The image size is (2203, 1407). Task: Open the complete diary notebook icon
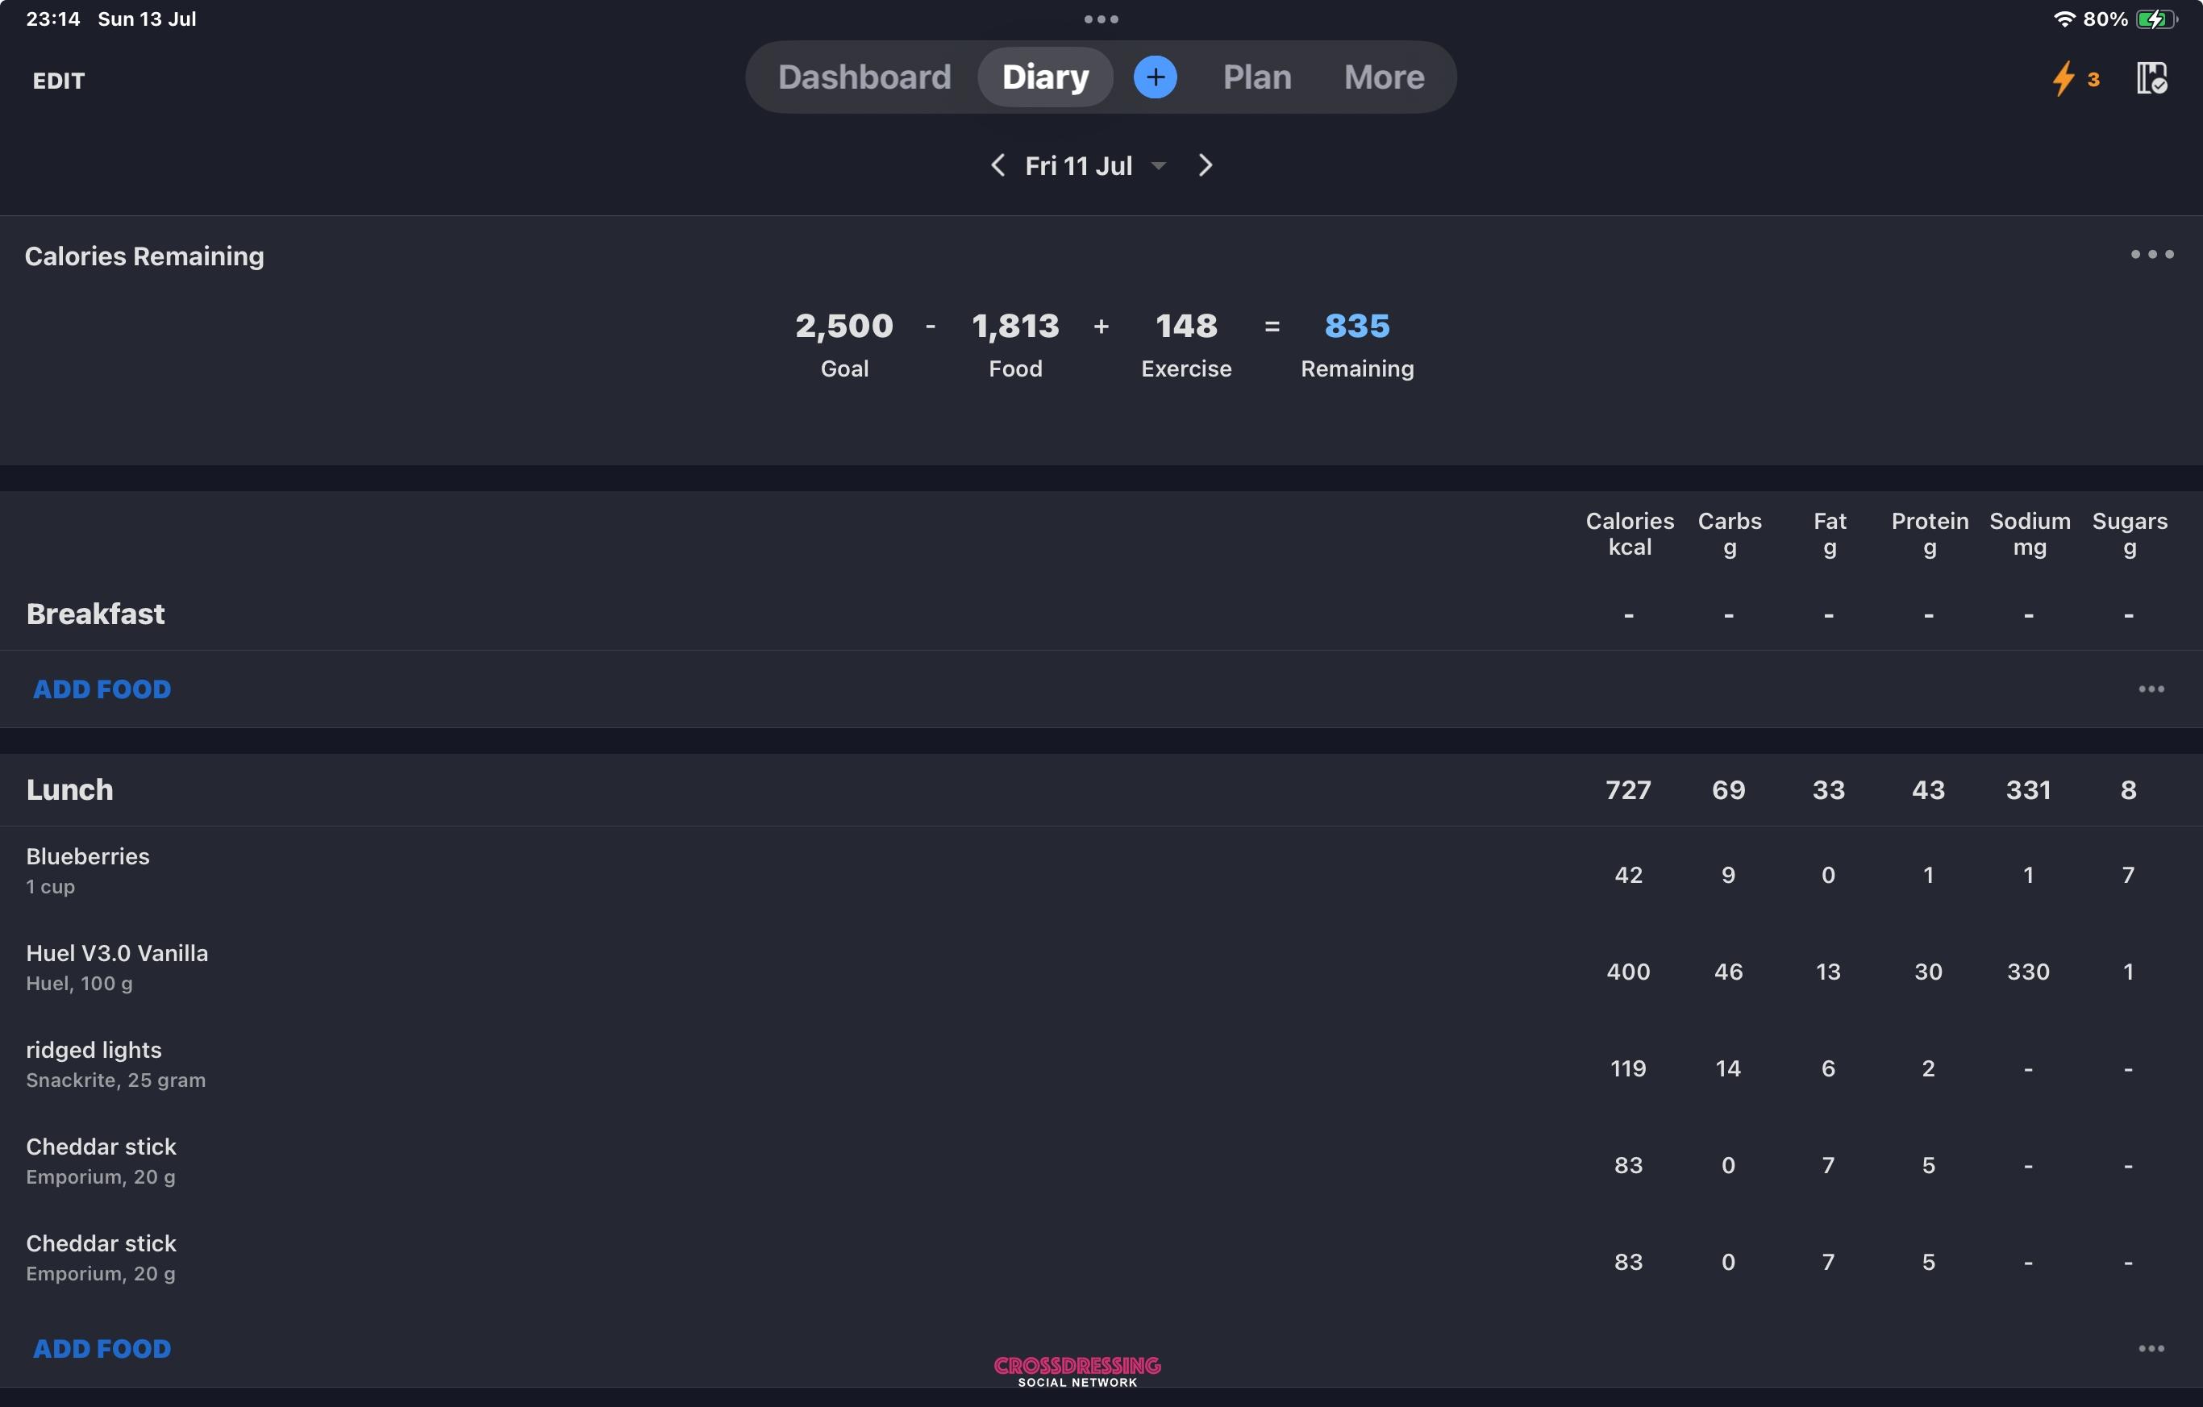(x=2151, y=79)
